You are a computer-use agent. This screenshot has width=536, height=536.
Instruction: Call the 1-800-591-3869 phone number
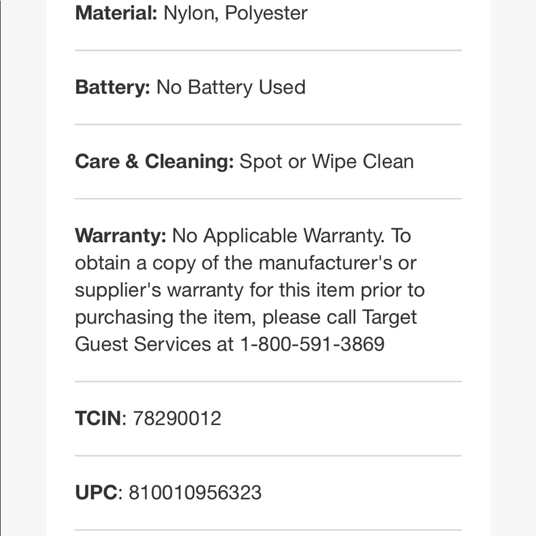(312, 344)
